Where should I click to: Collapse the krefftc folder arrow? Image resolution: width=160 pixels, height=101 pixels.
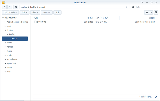pos(8,34)
